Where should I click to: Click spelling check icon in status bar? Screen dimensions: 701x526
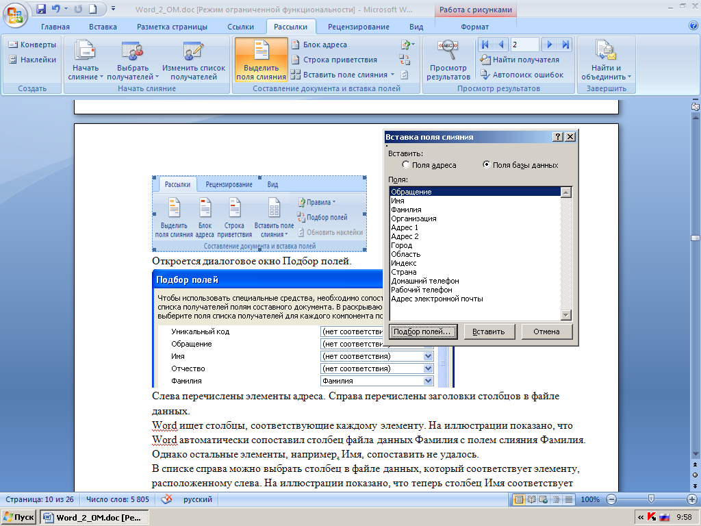166,499
